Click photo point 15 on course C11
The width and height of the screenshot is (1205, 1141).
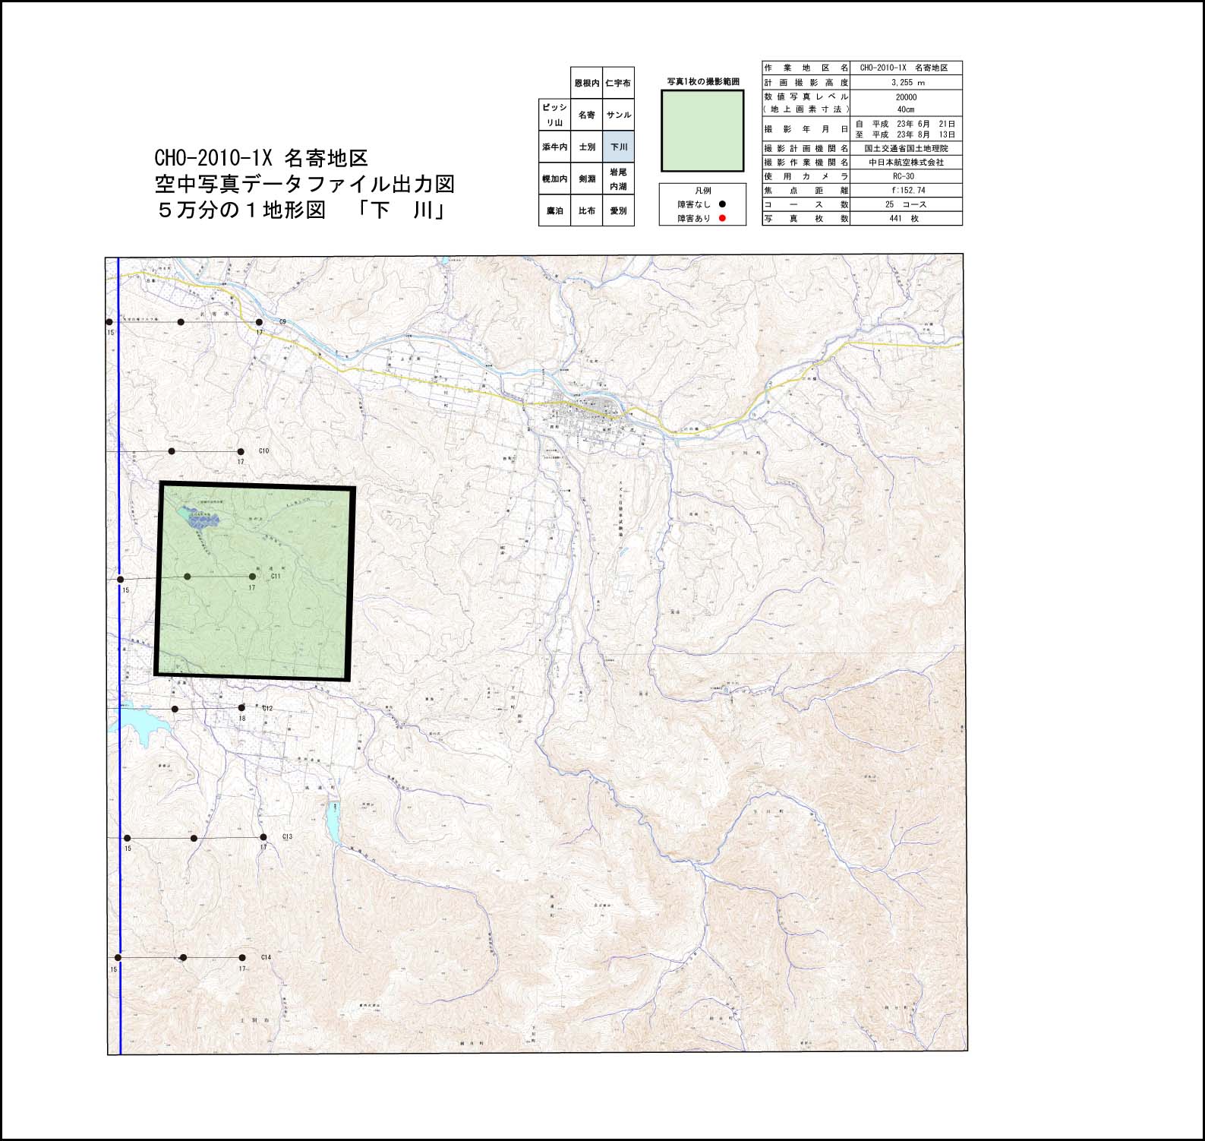coord(121,580)
